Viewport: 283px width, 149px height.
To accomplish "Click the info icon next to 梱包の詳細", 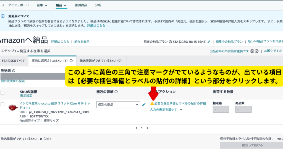I will pos(116,92).
